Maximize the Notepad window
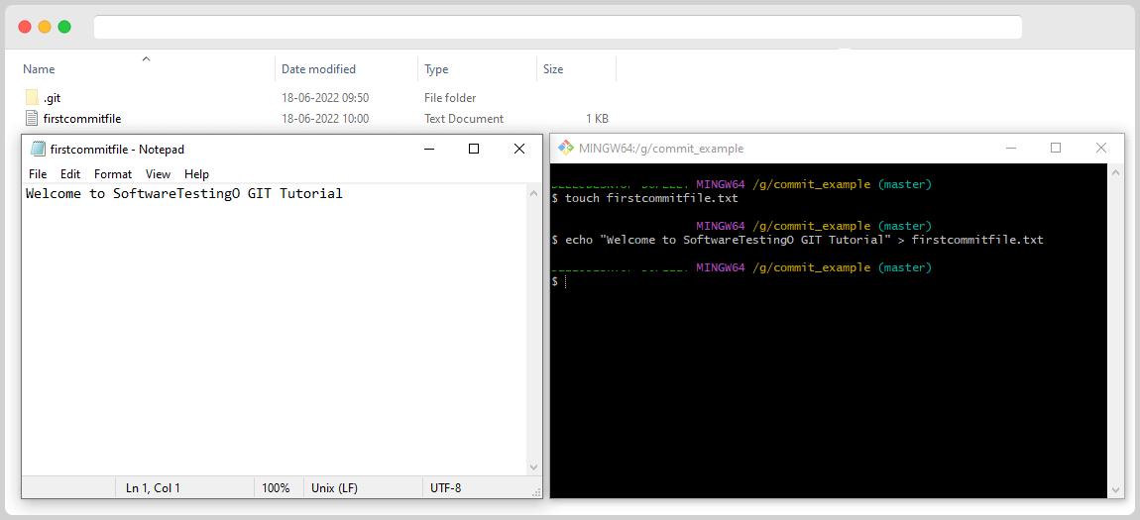Screen dimensions: 1140x520 click(474, 149)
